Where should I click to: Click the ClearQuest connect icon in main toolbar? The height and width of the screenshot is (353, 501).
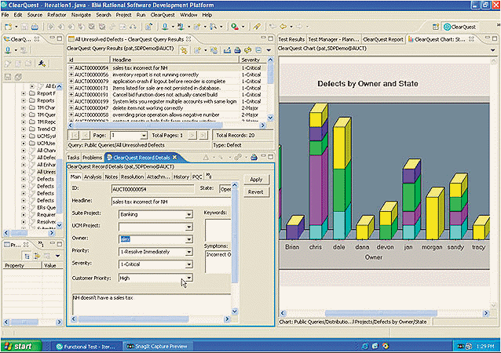click(165, 27)
